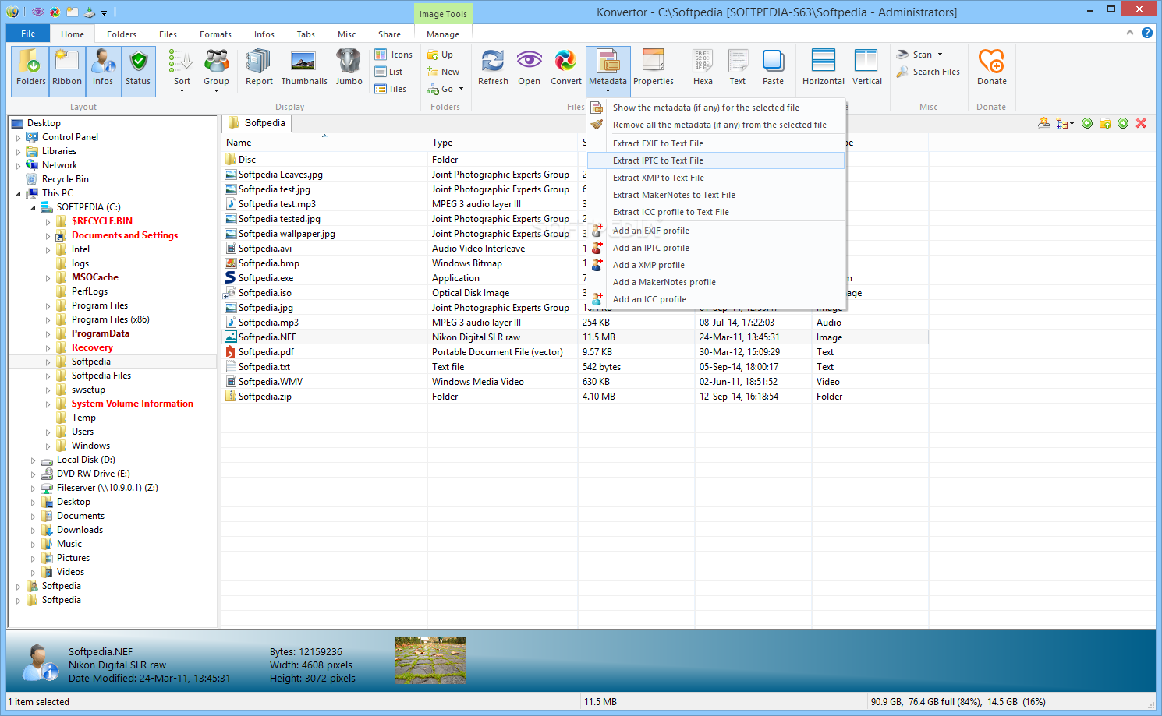The image size is (1162, 716).
Task: Click the Metadata dropdown button
Action: pyautogui.click(x=608, y=72)
